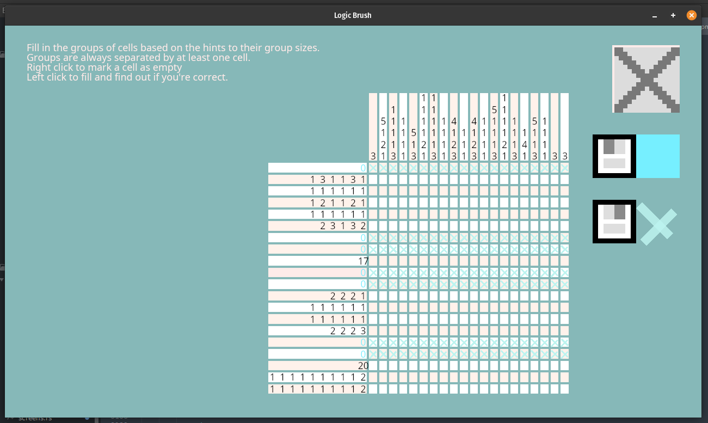The height and width of the screenshot is (423, 708).
Task: Click the floppy disk icon beside the cyan square
Action: (x=614, y=156)
